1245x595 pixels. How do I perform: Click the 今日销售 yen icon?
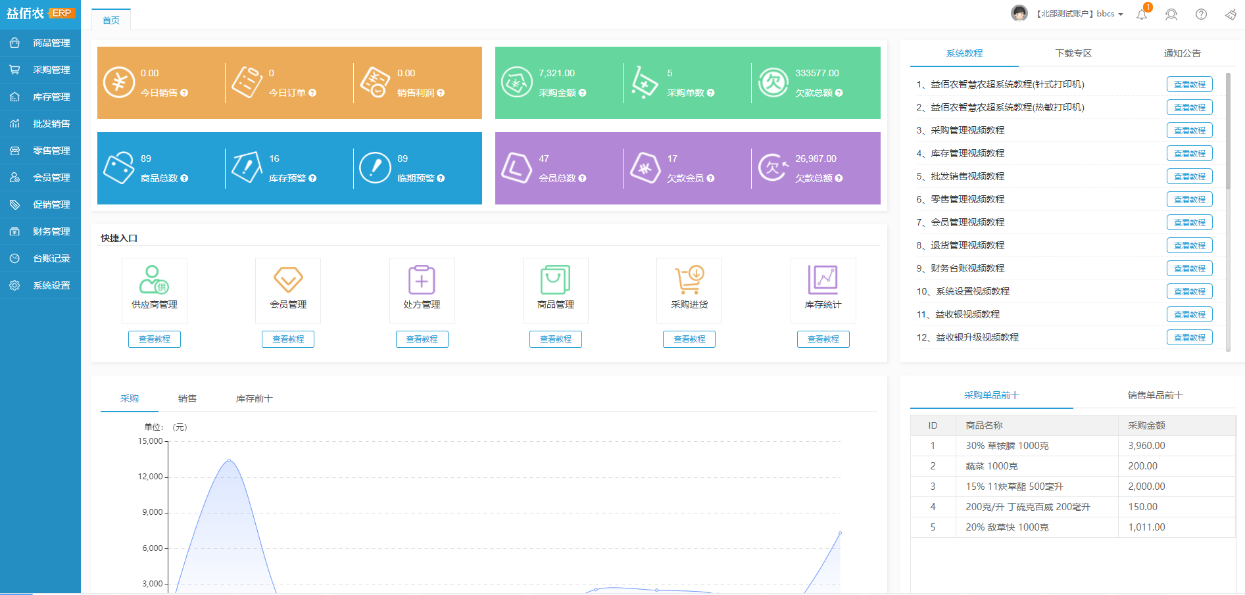(119, 83)
